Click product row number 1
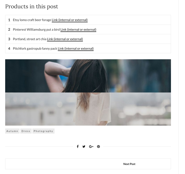Screen dimensions: 185x174 pyautogui.click(x=88, y=20)
